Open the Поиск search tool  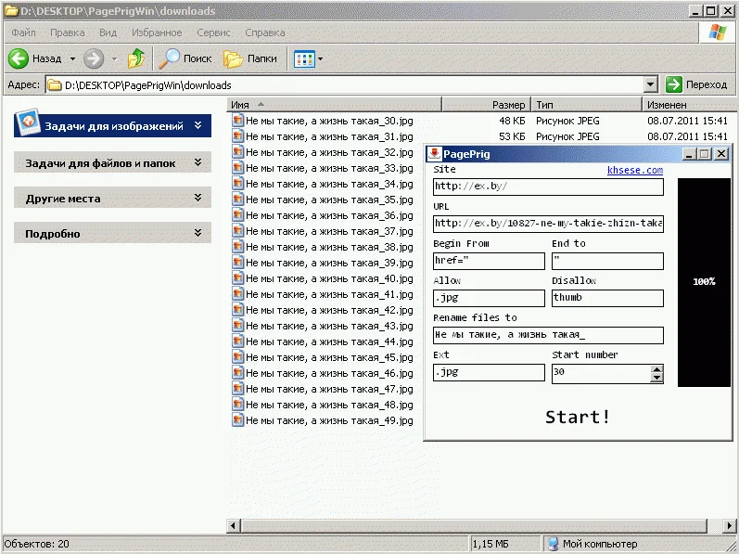(185, 58)
